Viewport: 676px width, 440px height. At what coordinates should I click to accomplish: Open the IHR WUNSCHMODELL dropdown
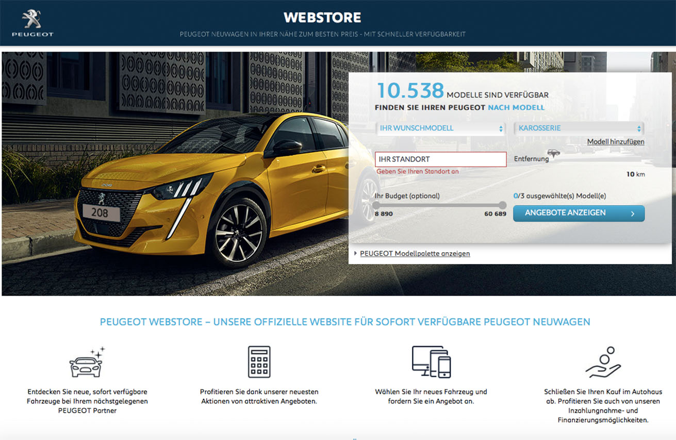[441, 128]
